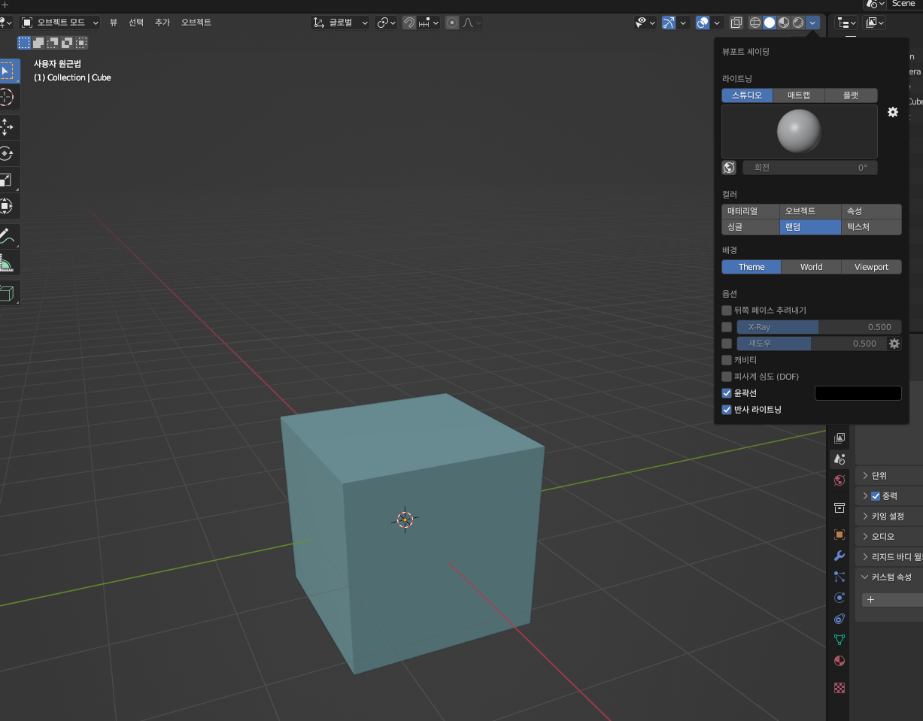Open the Modifiers wrench tab

point(840,556)
